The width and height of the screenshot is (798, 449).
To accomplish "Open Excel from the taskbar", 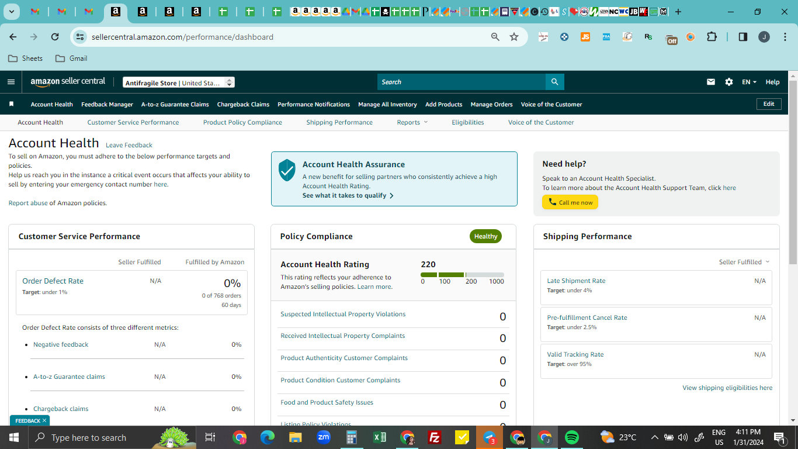I will coord(380,437).
